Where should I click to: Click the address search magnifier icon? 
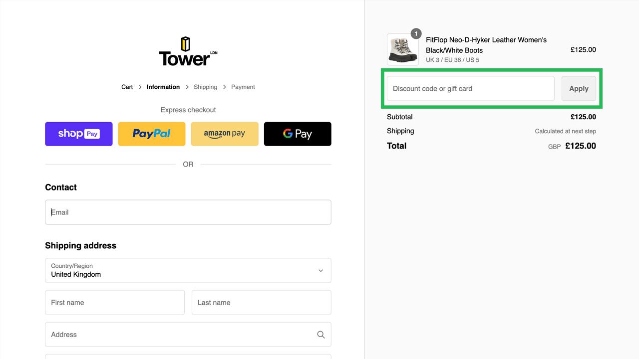(x=321, y=335)
